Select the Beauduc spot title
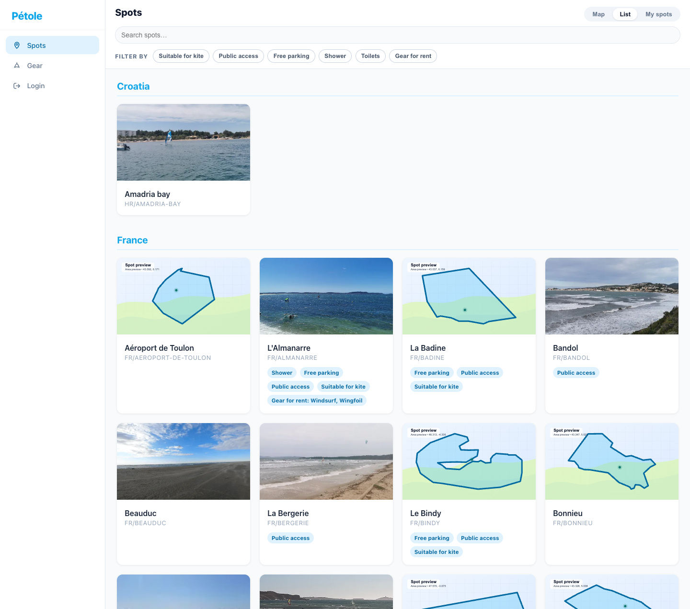The image size is (690, 609). point(140,513)
